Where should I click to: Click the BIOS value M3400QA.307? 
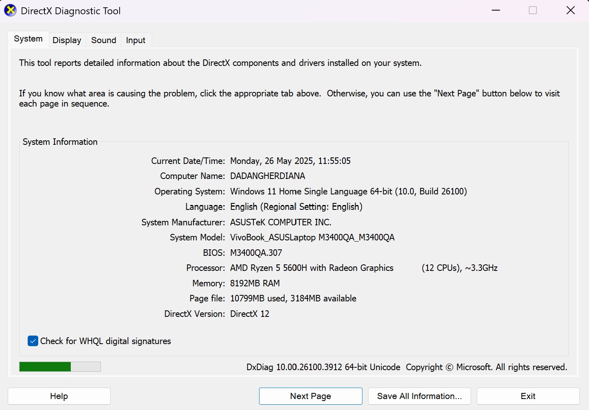click(256, 253)
